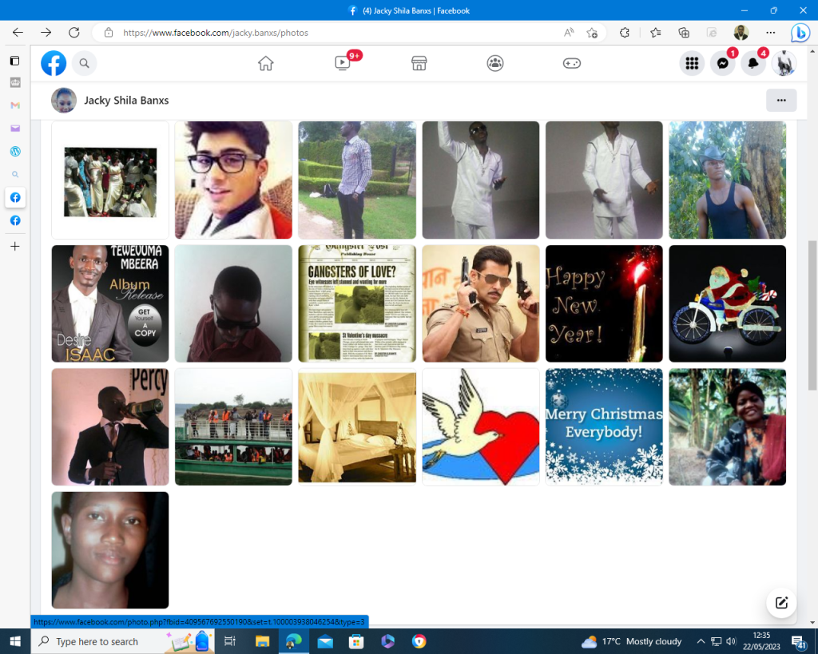818x654 pixels.
Task: Open browser Settings and more menu
Action: pyautogui.click(x=770, y=33)
